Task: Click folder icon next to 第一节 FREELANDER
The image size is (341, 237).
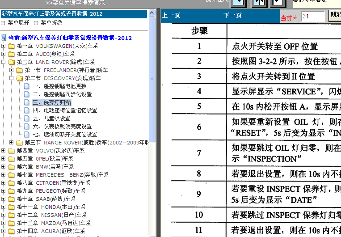Action: pos(19,70)
